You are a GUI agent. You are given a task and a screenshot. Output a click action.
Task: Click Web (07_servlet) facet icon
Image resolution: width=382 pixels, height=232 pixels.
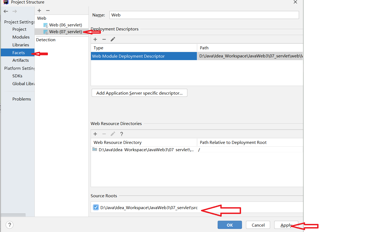point(46,32)
